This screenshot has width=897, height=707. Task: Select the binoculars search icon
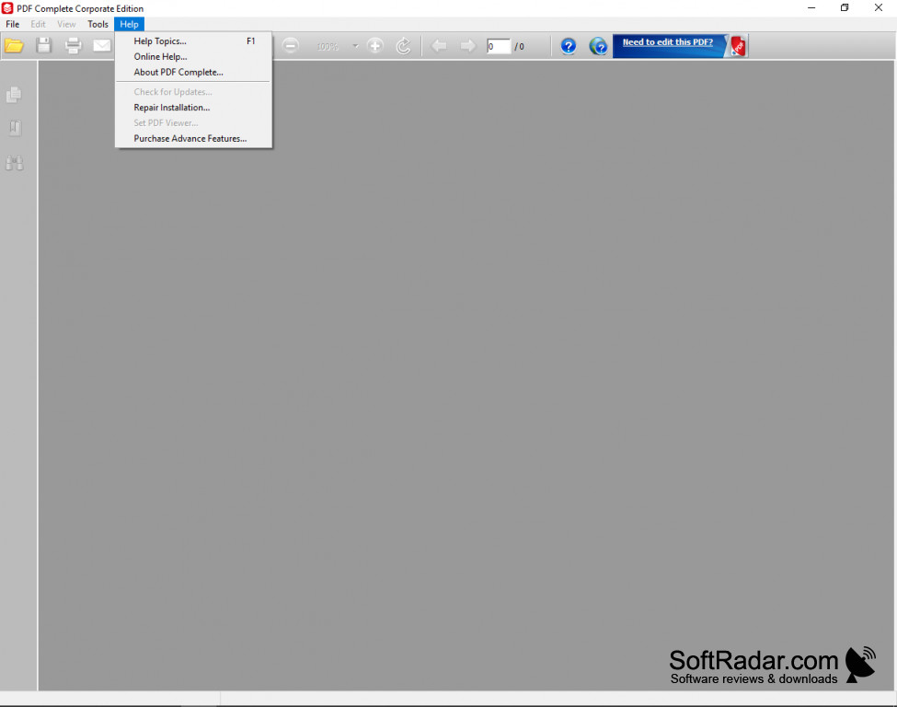click(14, 162)
